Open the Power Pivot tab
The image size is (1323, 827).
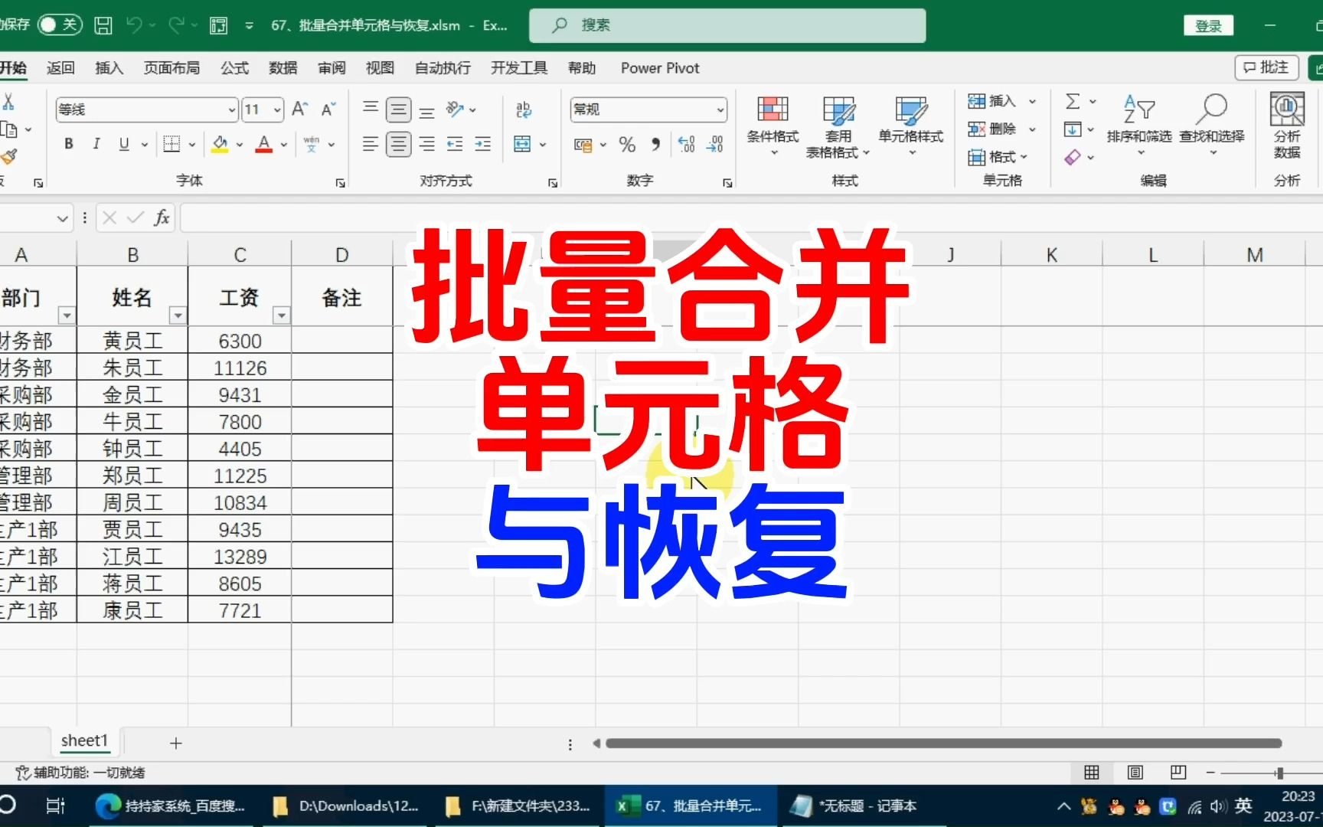pyautogui.click(x=659, y=68)
